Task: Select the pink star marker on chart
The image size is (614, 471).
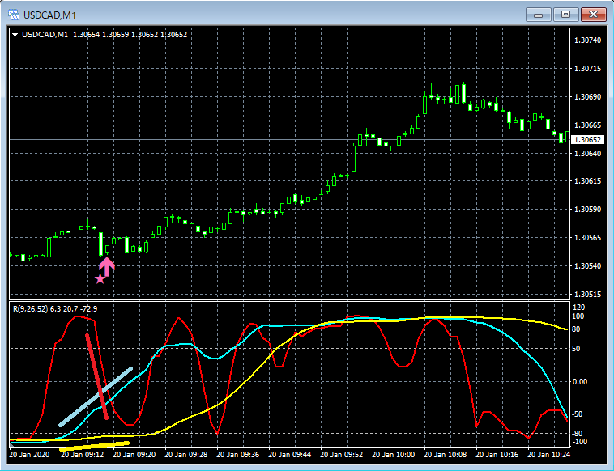Action: point(100,278)
